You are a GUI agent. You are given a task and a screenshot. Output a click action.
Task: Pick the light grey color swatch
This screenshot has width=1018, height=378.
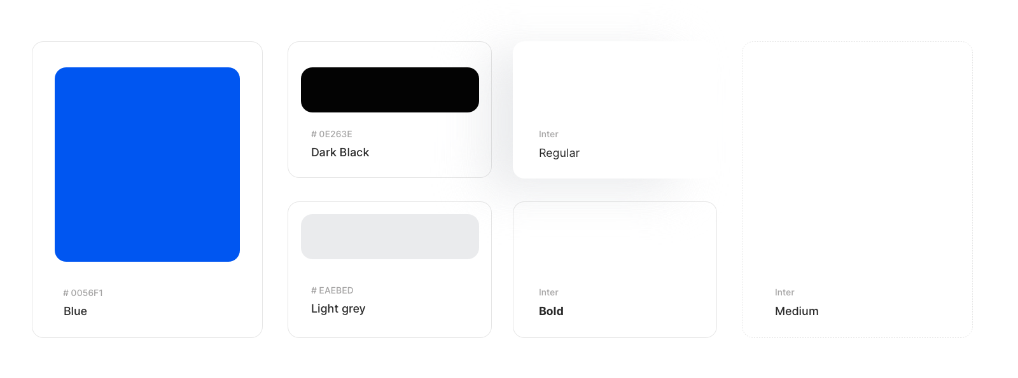pyautogui.click(x=389, y=236)
